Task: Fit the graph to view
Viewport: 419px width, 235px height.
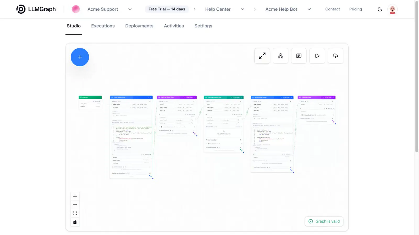Action: (75, 213)
